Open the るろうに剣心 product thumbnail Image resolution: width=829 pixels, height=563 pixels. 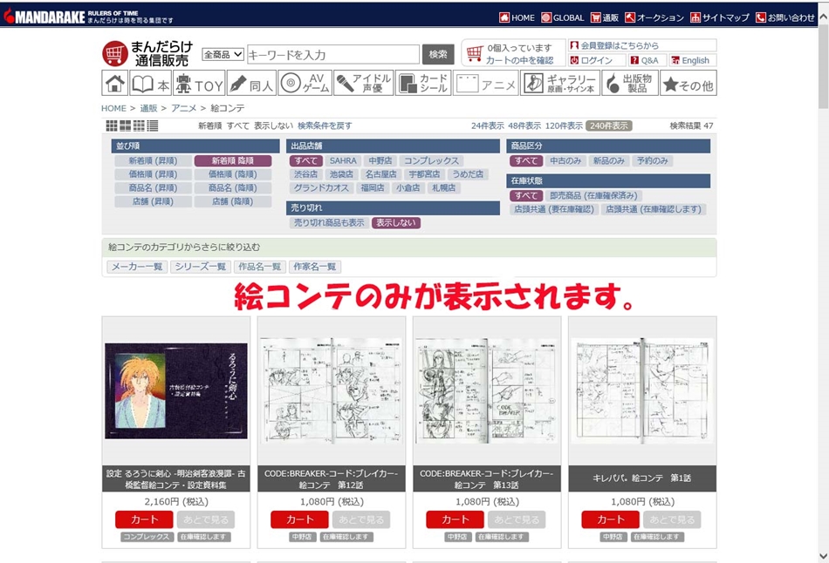pos(176,390)
